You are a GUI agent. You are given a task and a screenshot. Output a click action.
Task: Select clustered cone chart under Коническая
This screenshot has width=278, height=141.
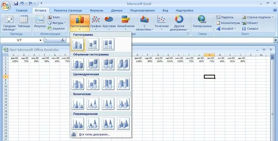[78, 103]
